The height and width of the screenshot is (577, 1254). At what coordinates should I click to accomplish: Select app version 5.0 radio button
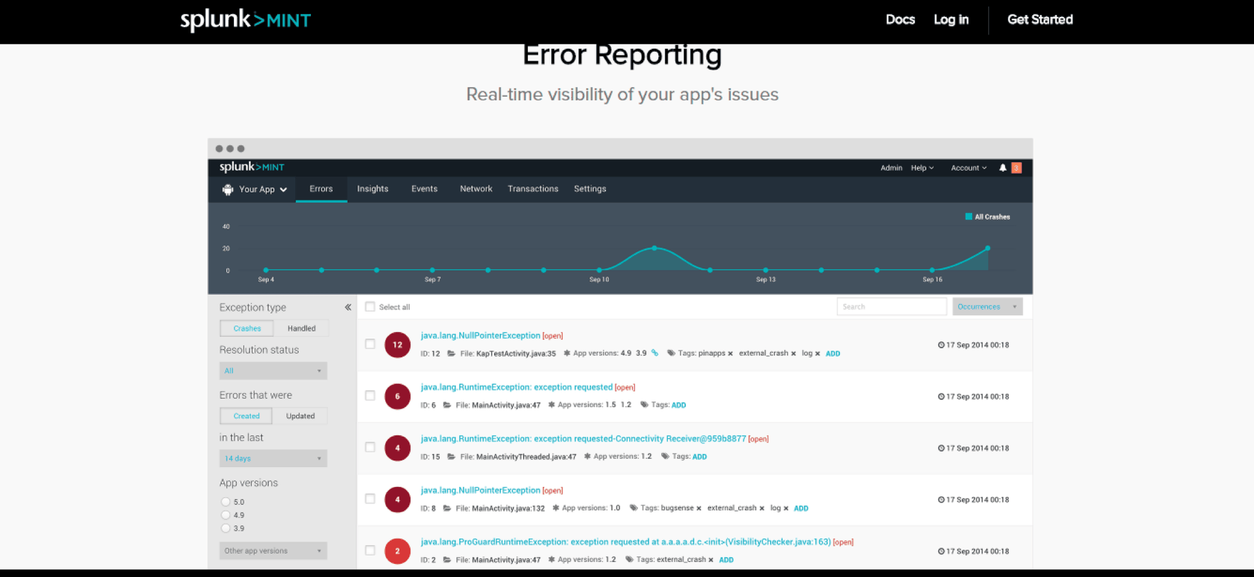(x=226, y=502)
